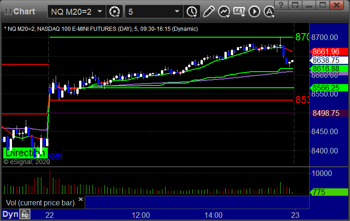The height and width of the screenshot is (221, 350).
Task: Click the red 8661.96 price label
Action: coord(329,51)
